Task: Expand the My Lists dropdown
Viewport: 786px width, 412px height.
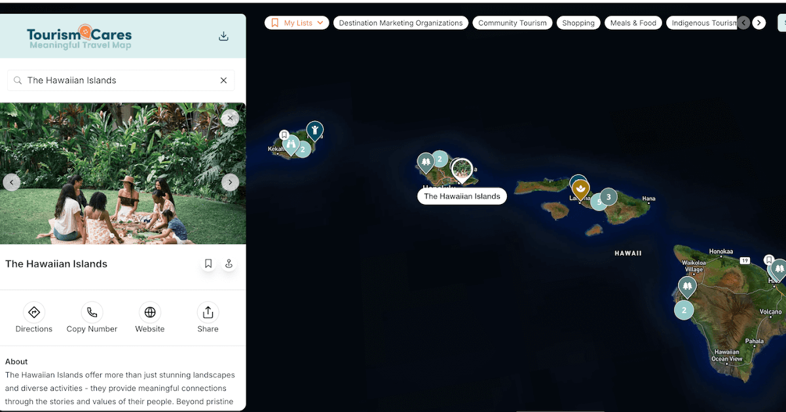Action: (x=297, y=23)
